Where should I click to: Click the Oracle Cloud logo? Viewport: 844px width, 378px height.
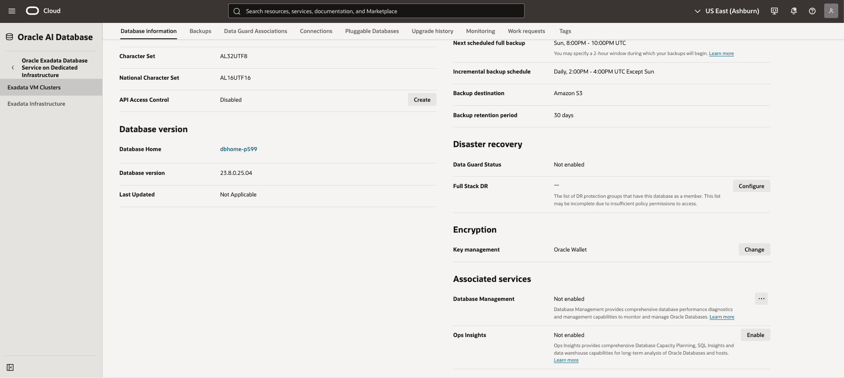[x=43, y=11]
